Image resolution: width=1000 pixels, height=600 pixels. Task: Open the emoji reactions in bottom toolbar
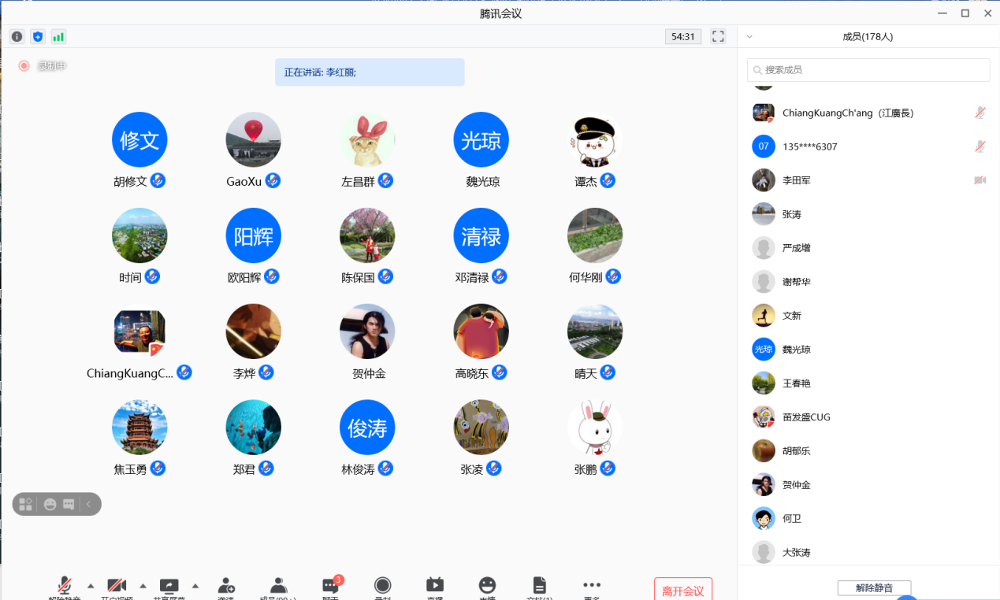(487, 585)
